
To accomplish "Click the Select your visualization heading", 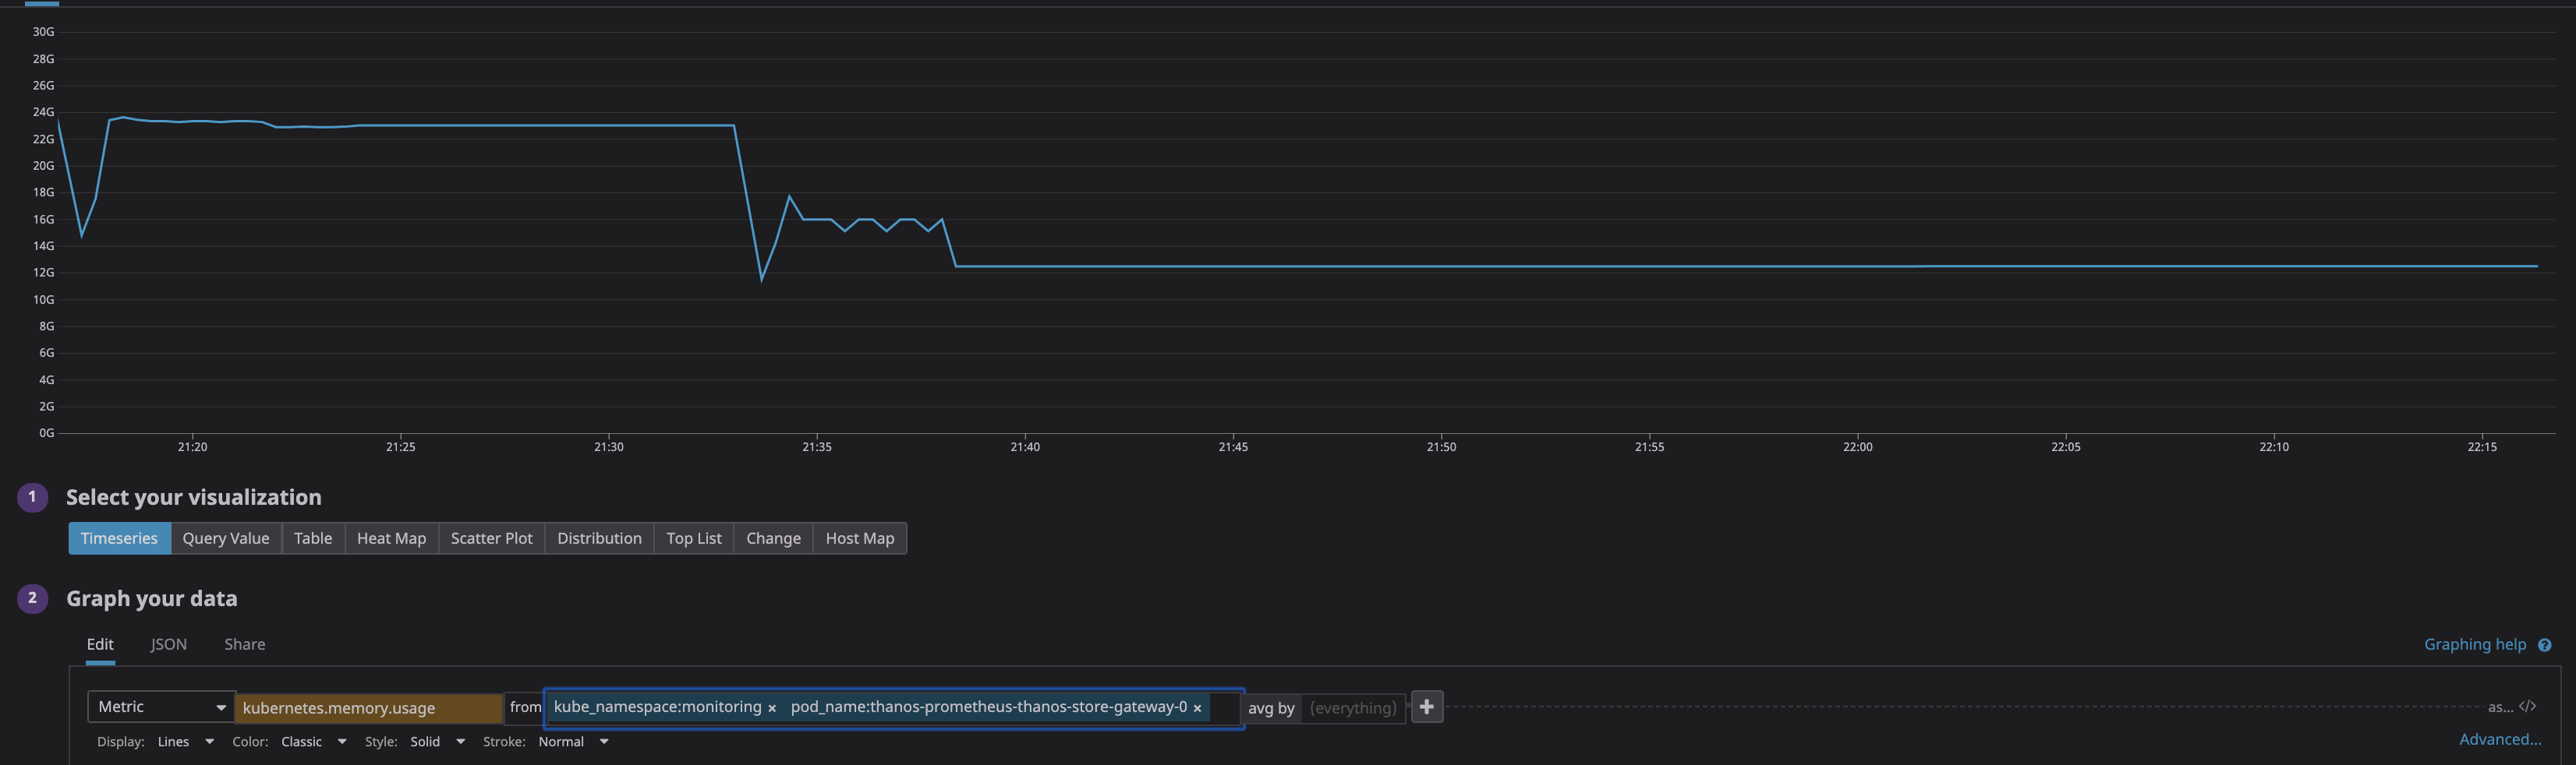I will coord(194,497).
